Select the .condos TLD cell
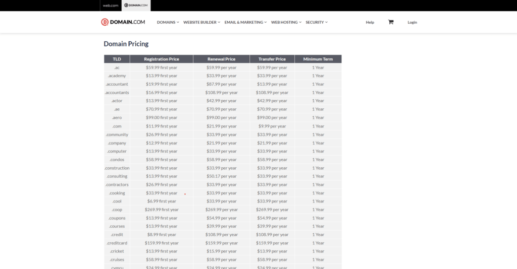The width and height of the screenshot is (517, 269). point(117,160)
